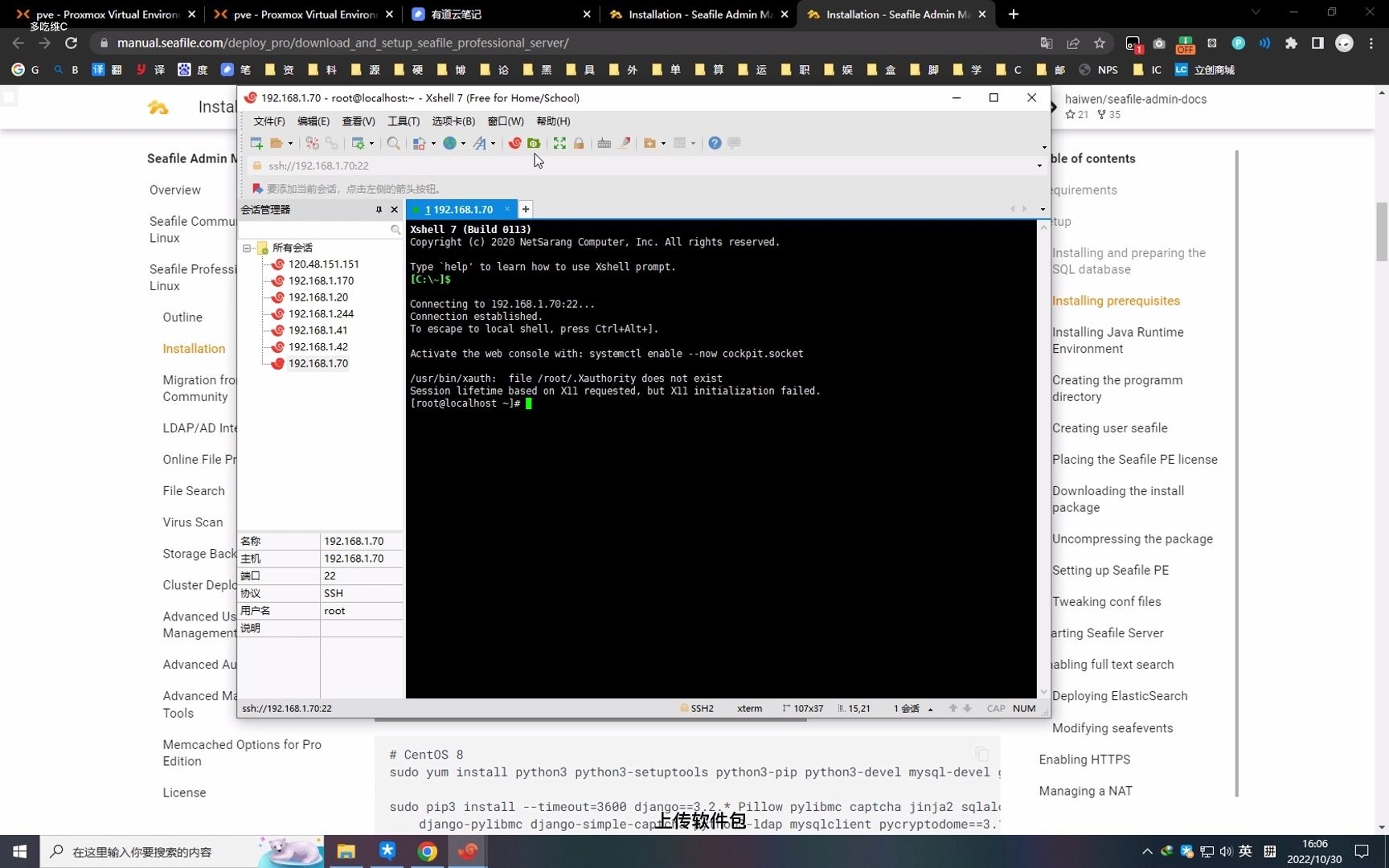Click the keyboard key-mapping icon
This screenshot has width=1389, height=868.
coord(604,143)
